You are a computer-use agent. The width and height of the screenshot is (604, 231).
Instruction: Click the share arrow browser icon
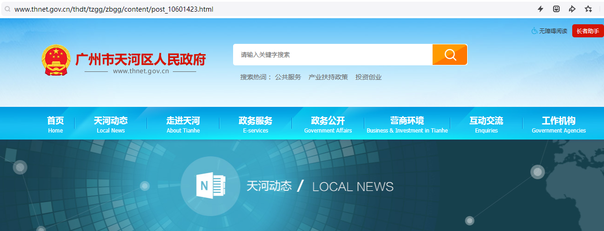tap(572, 9)
